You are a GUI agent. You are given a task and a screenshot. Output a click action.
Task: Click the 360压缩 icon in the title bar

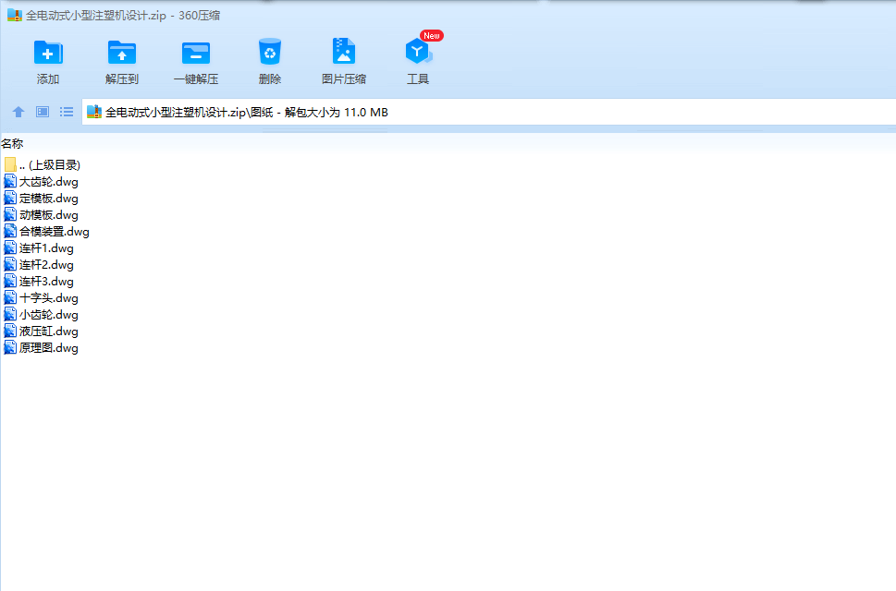click(14, 16)
